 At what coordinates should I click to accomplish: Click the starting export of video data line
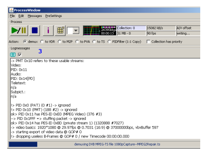pyautogui.click(x=46, y=132)
